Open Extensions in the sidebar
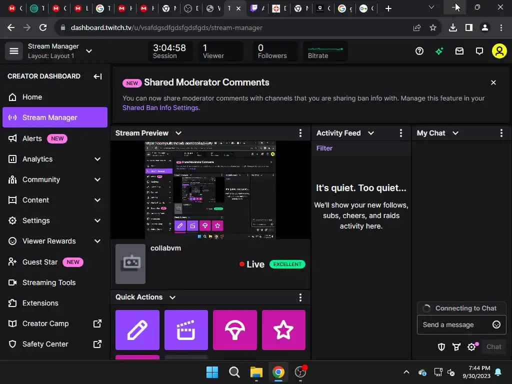512x384 pixels. click(55, 303)
